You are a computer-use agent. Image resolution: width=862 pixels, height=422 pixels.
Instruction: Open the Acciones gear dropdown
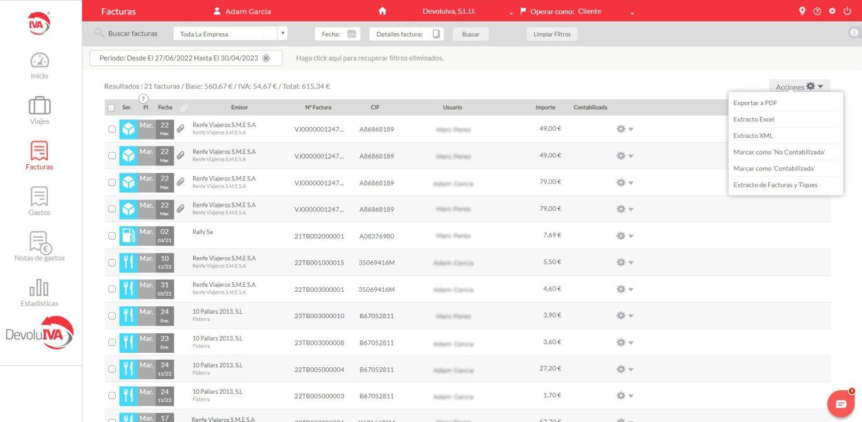pyautogui.click(x=800, y=87)
